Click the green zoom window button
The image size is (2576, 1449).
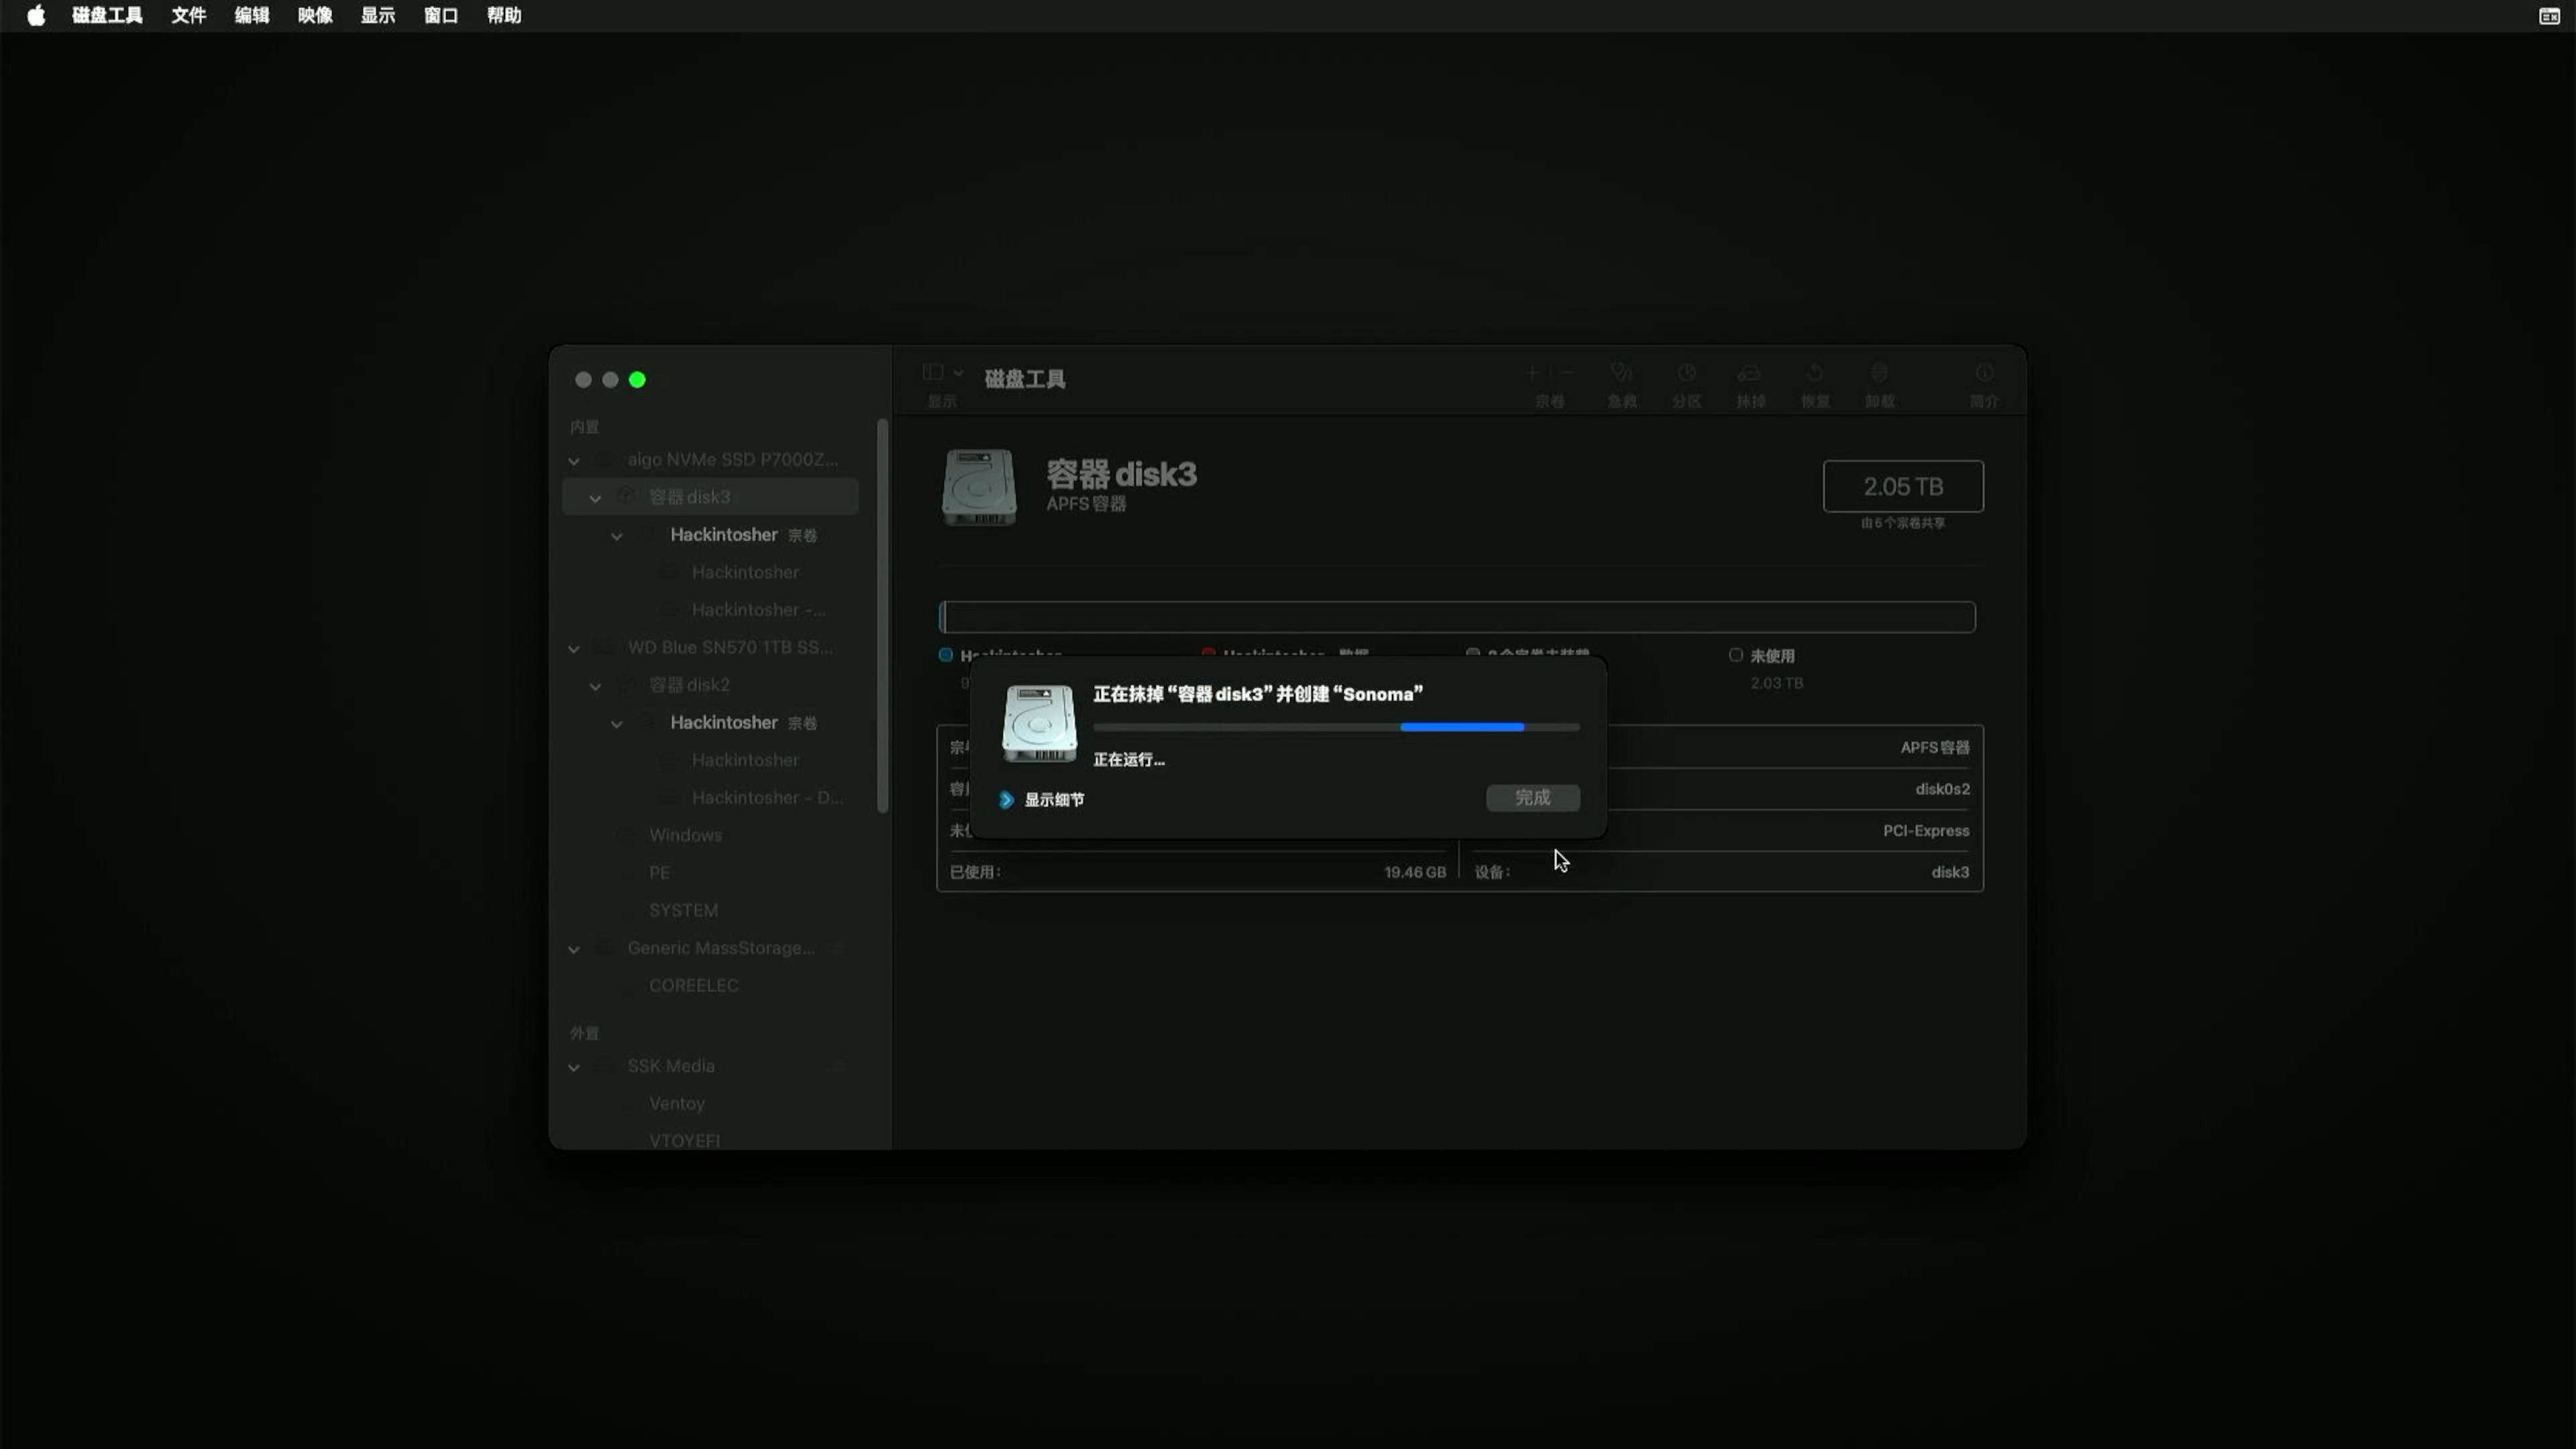pos(637,379)
